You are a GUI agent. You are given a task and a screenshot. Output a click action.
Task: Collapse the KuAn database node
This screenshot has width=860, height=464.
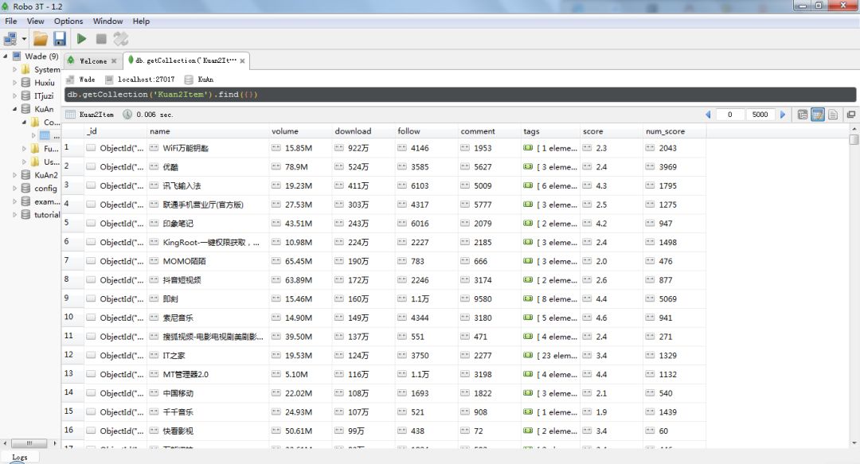[15, 109]
